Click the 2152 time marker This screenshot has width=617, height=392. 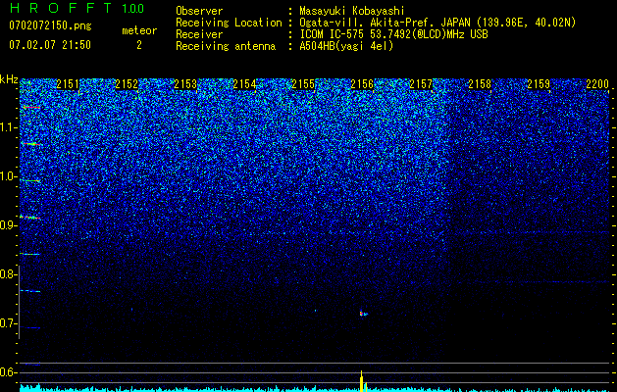(127, 84)
